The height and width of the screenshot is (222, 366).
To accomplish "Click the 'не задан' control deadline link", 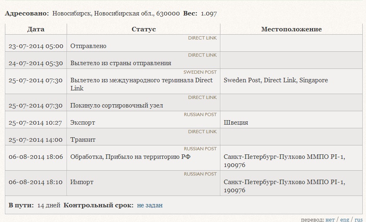I will pos(150,205).
